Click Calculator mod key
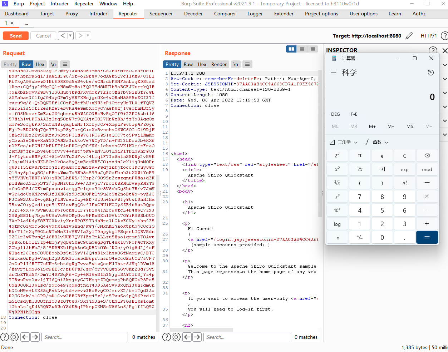Viewport: 448px width, 352px height. point(427,169)
